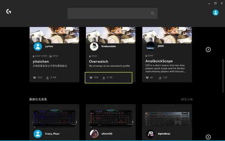Screen dimensions: 225x141
Task: Click the keyboard device tag on the yitaichen card
Action: click(x=53, y=56)
